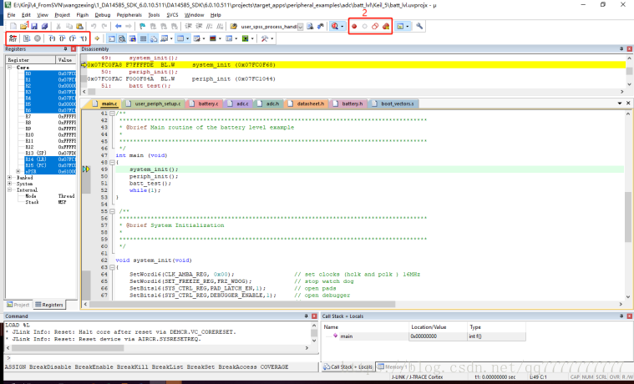Viewport: 634px width, 384px height.
Task: Click the Save file icon
Action: click(x=34, y=26)
